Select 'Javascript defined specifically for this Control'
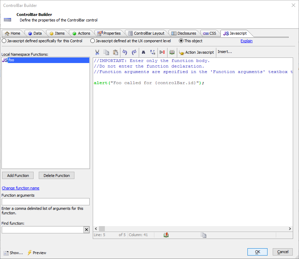 (4, 41)
